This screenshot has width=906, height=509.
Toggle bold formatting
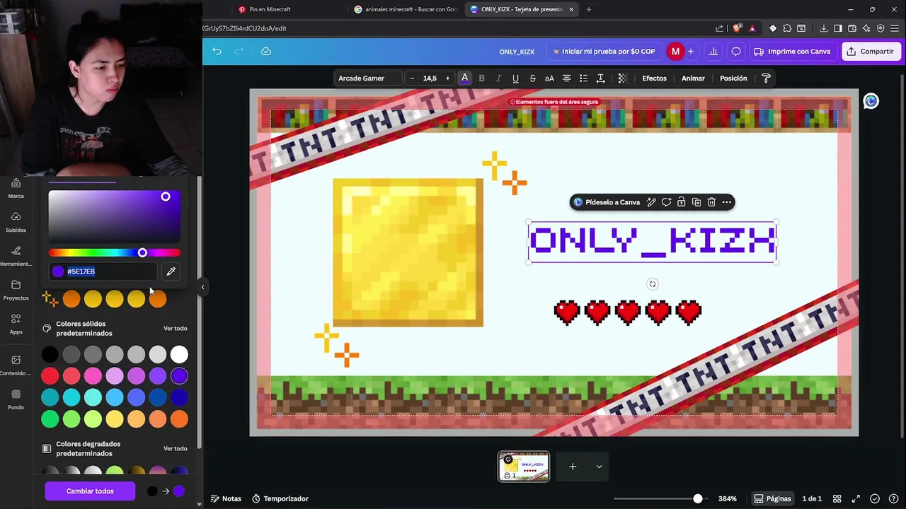tap(482, 78)
